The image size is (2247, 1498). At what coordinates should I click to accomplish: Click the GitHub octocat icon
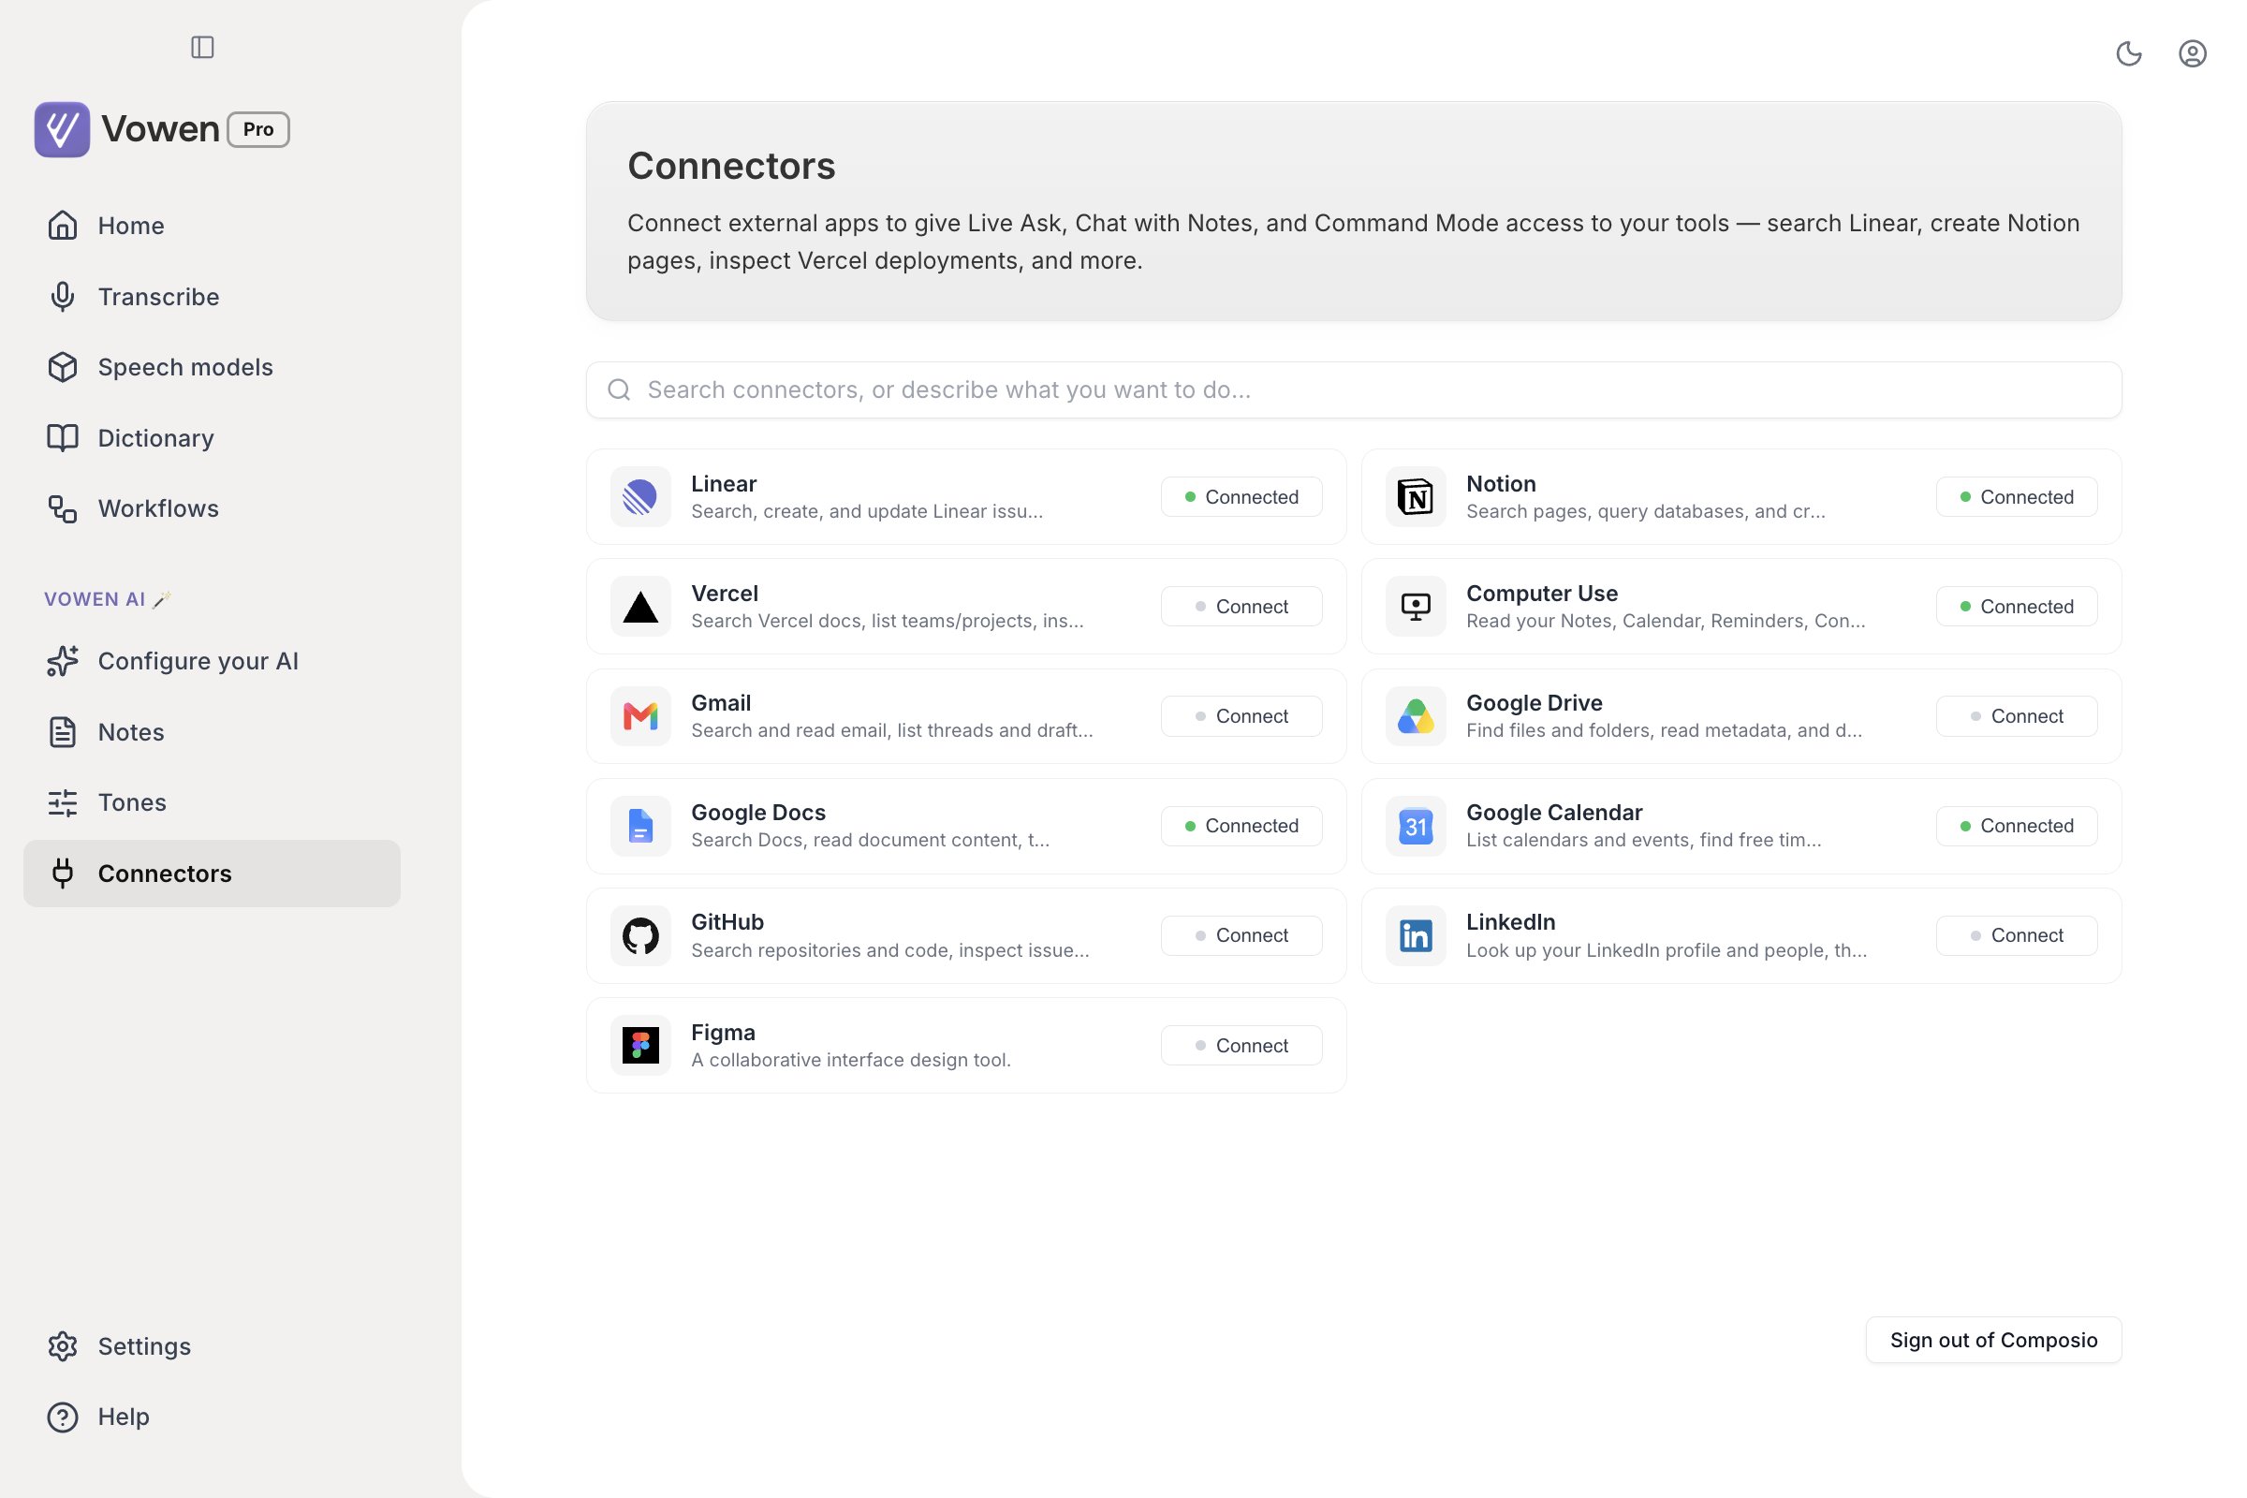[x=640, y=936]
